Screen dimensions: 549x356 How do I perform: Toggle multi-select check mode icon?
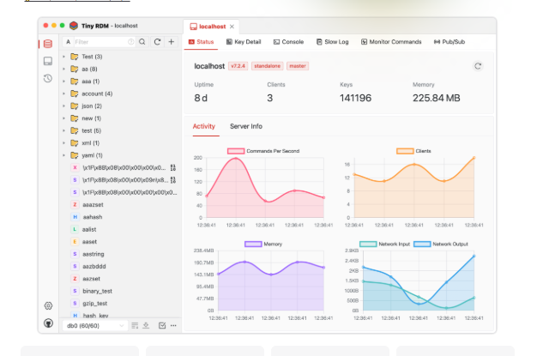(162, 325)
